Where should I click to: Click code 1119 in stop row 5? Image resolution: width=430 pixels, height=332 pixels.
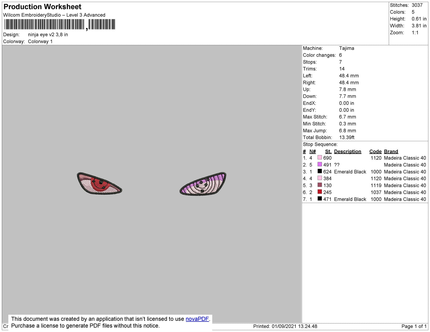(x=376, y=185)
